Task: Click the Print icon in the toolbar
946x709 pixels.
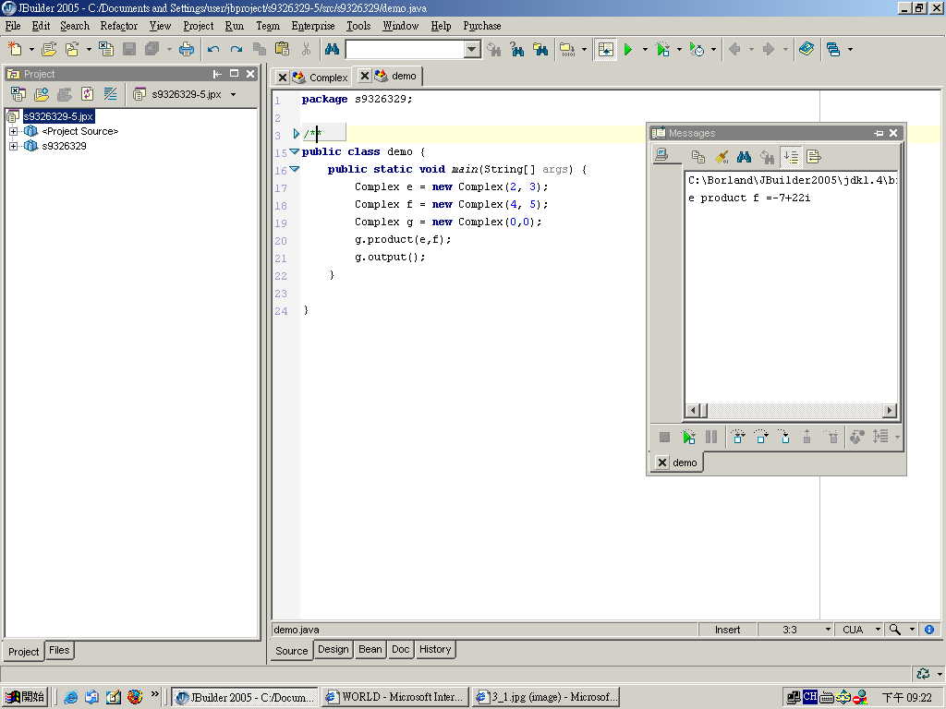Action: 187,50
